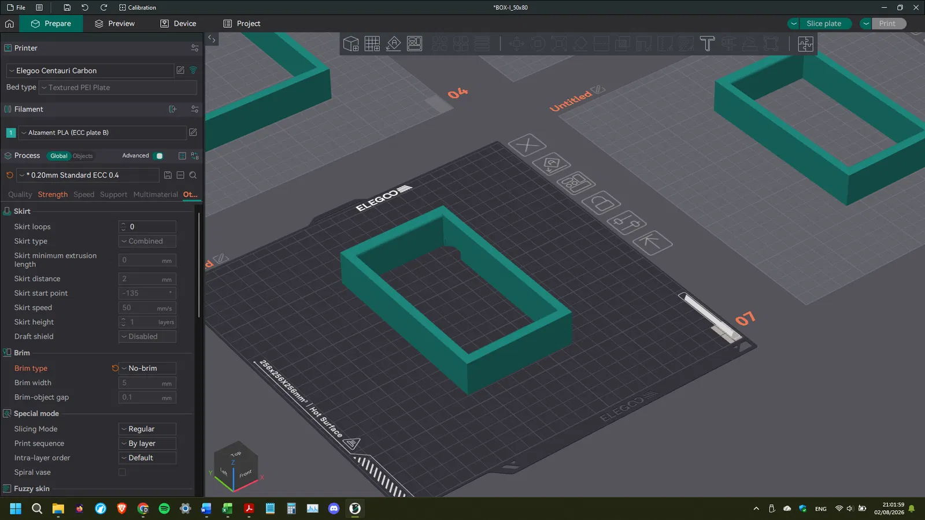Click the Redo arrow in title bar
This screenshot has height=520, width=925.
pyautogui.click(x=103, y=8)
